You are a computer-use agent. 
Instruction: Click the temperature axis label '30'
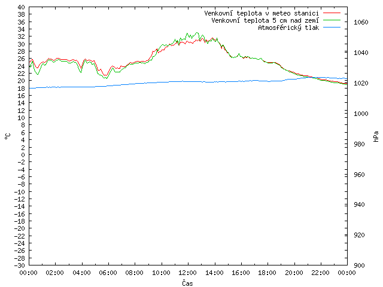point(22,44)
